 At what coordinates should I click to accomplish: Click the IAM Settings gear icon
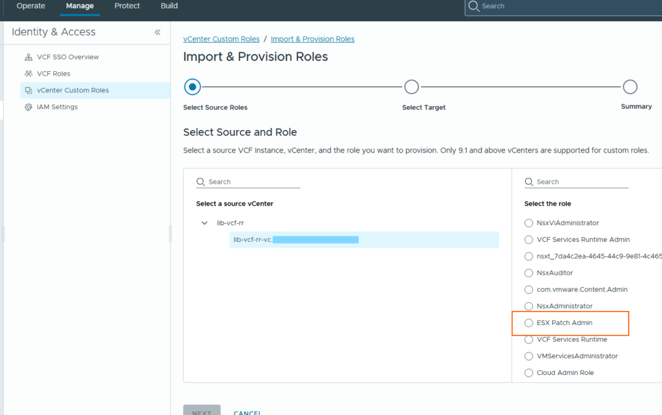click(x=28, y=107)
